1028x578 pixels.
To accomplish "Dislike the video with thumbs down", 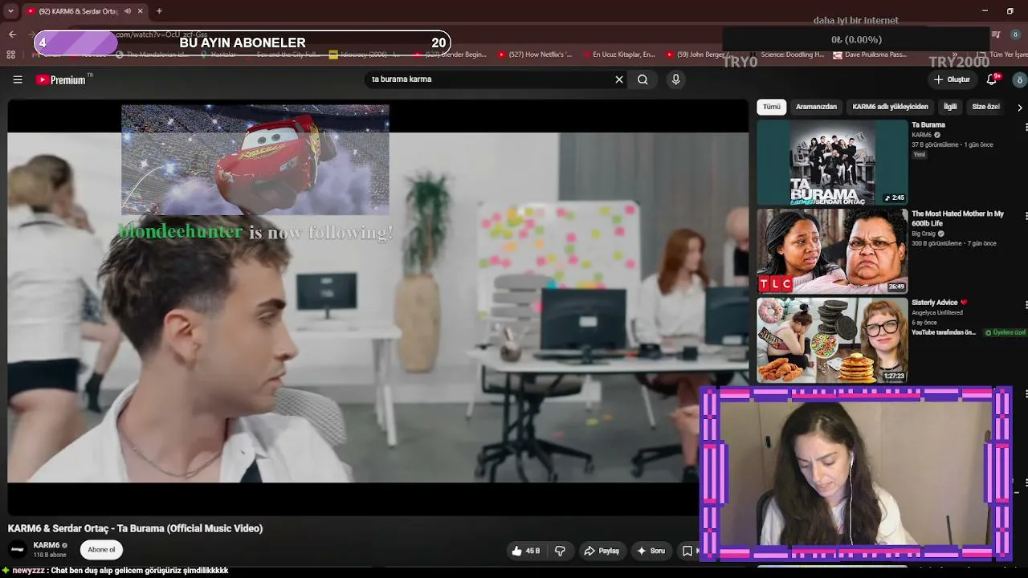I will point(561,551).
